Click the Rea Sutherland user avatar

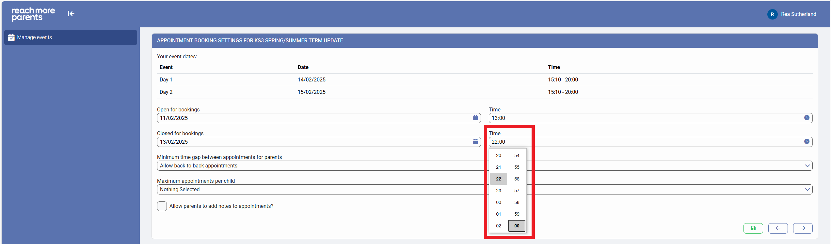(x=772, y=14)
